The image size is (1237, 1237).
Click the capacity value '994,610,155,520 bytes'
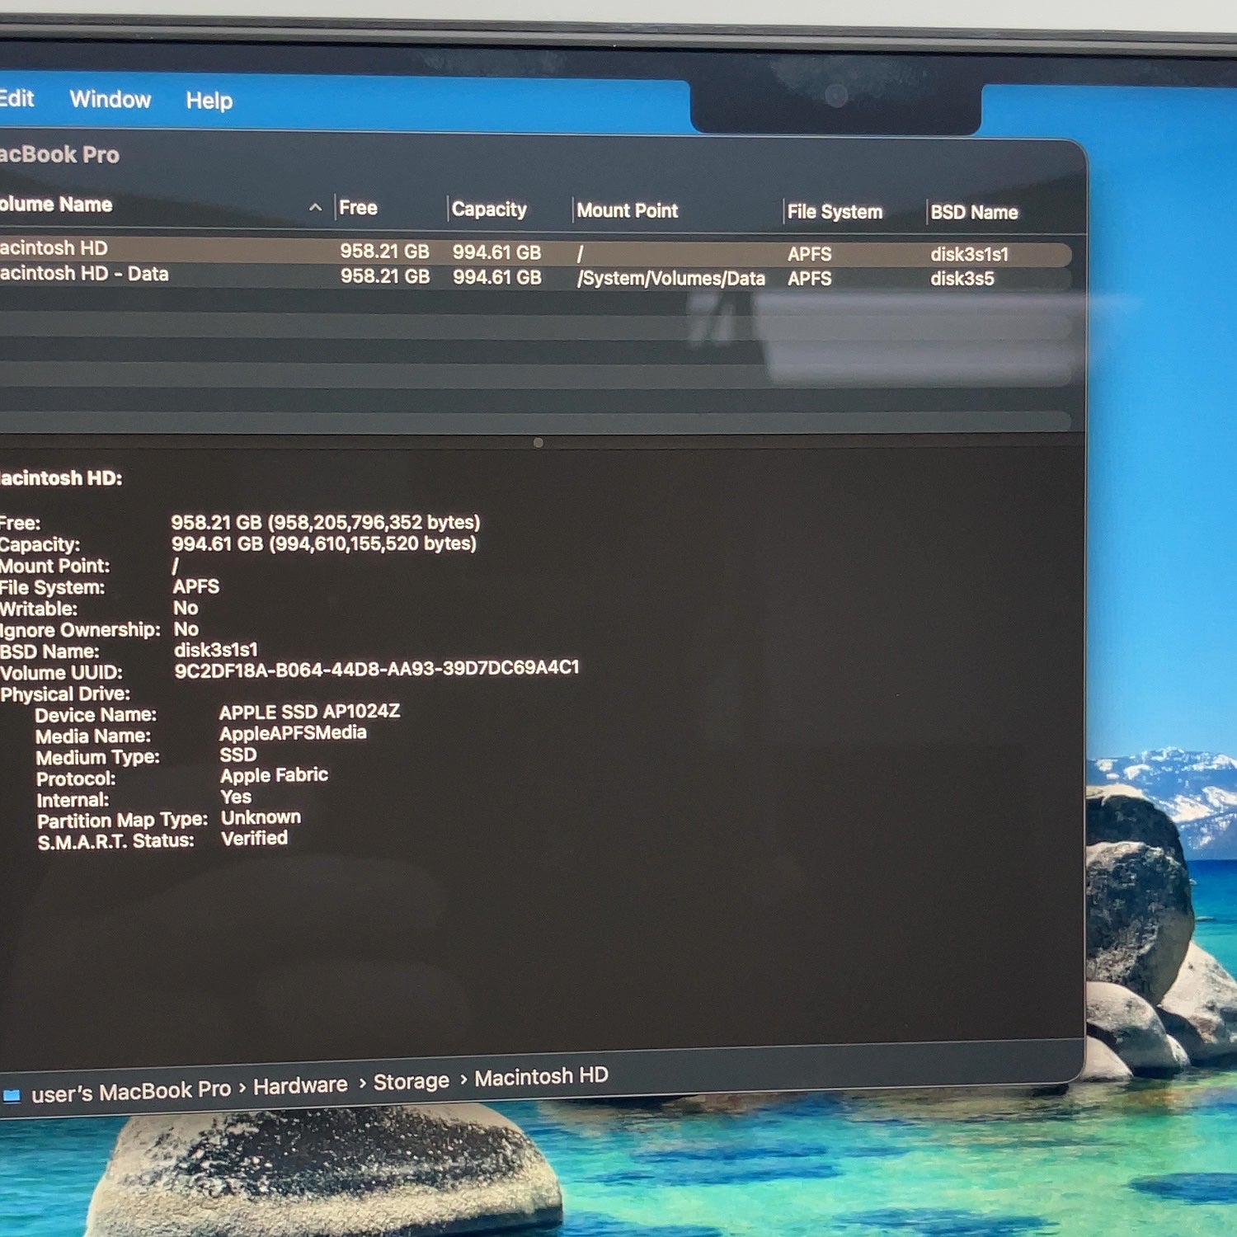coord(373,544)
